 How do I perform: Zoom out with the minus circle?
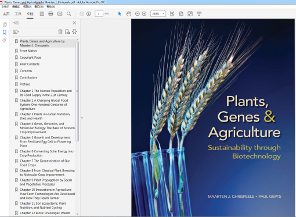point(138,14)
